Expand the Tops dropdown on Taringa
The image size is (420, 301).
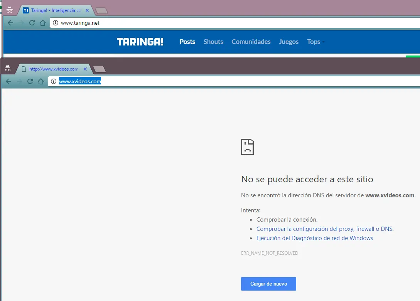tap(315, 42)
